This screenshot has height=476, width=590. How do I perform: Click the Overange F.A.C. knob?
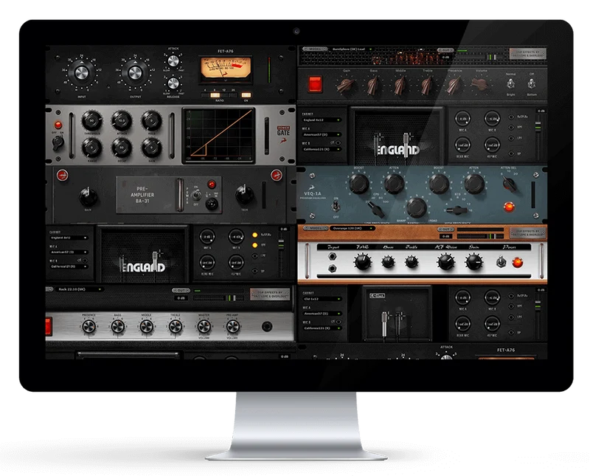362,261
